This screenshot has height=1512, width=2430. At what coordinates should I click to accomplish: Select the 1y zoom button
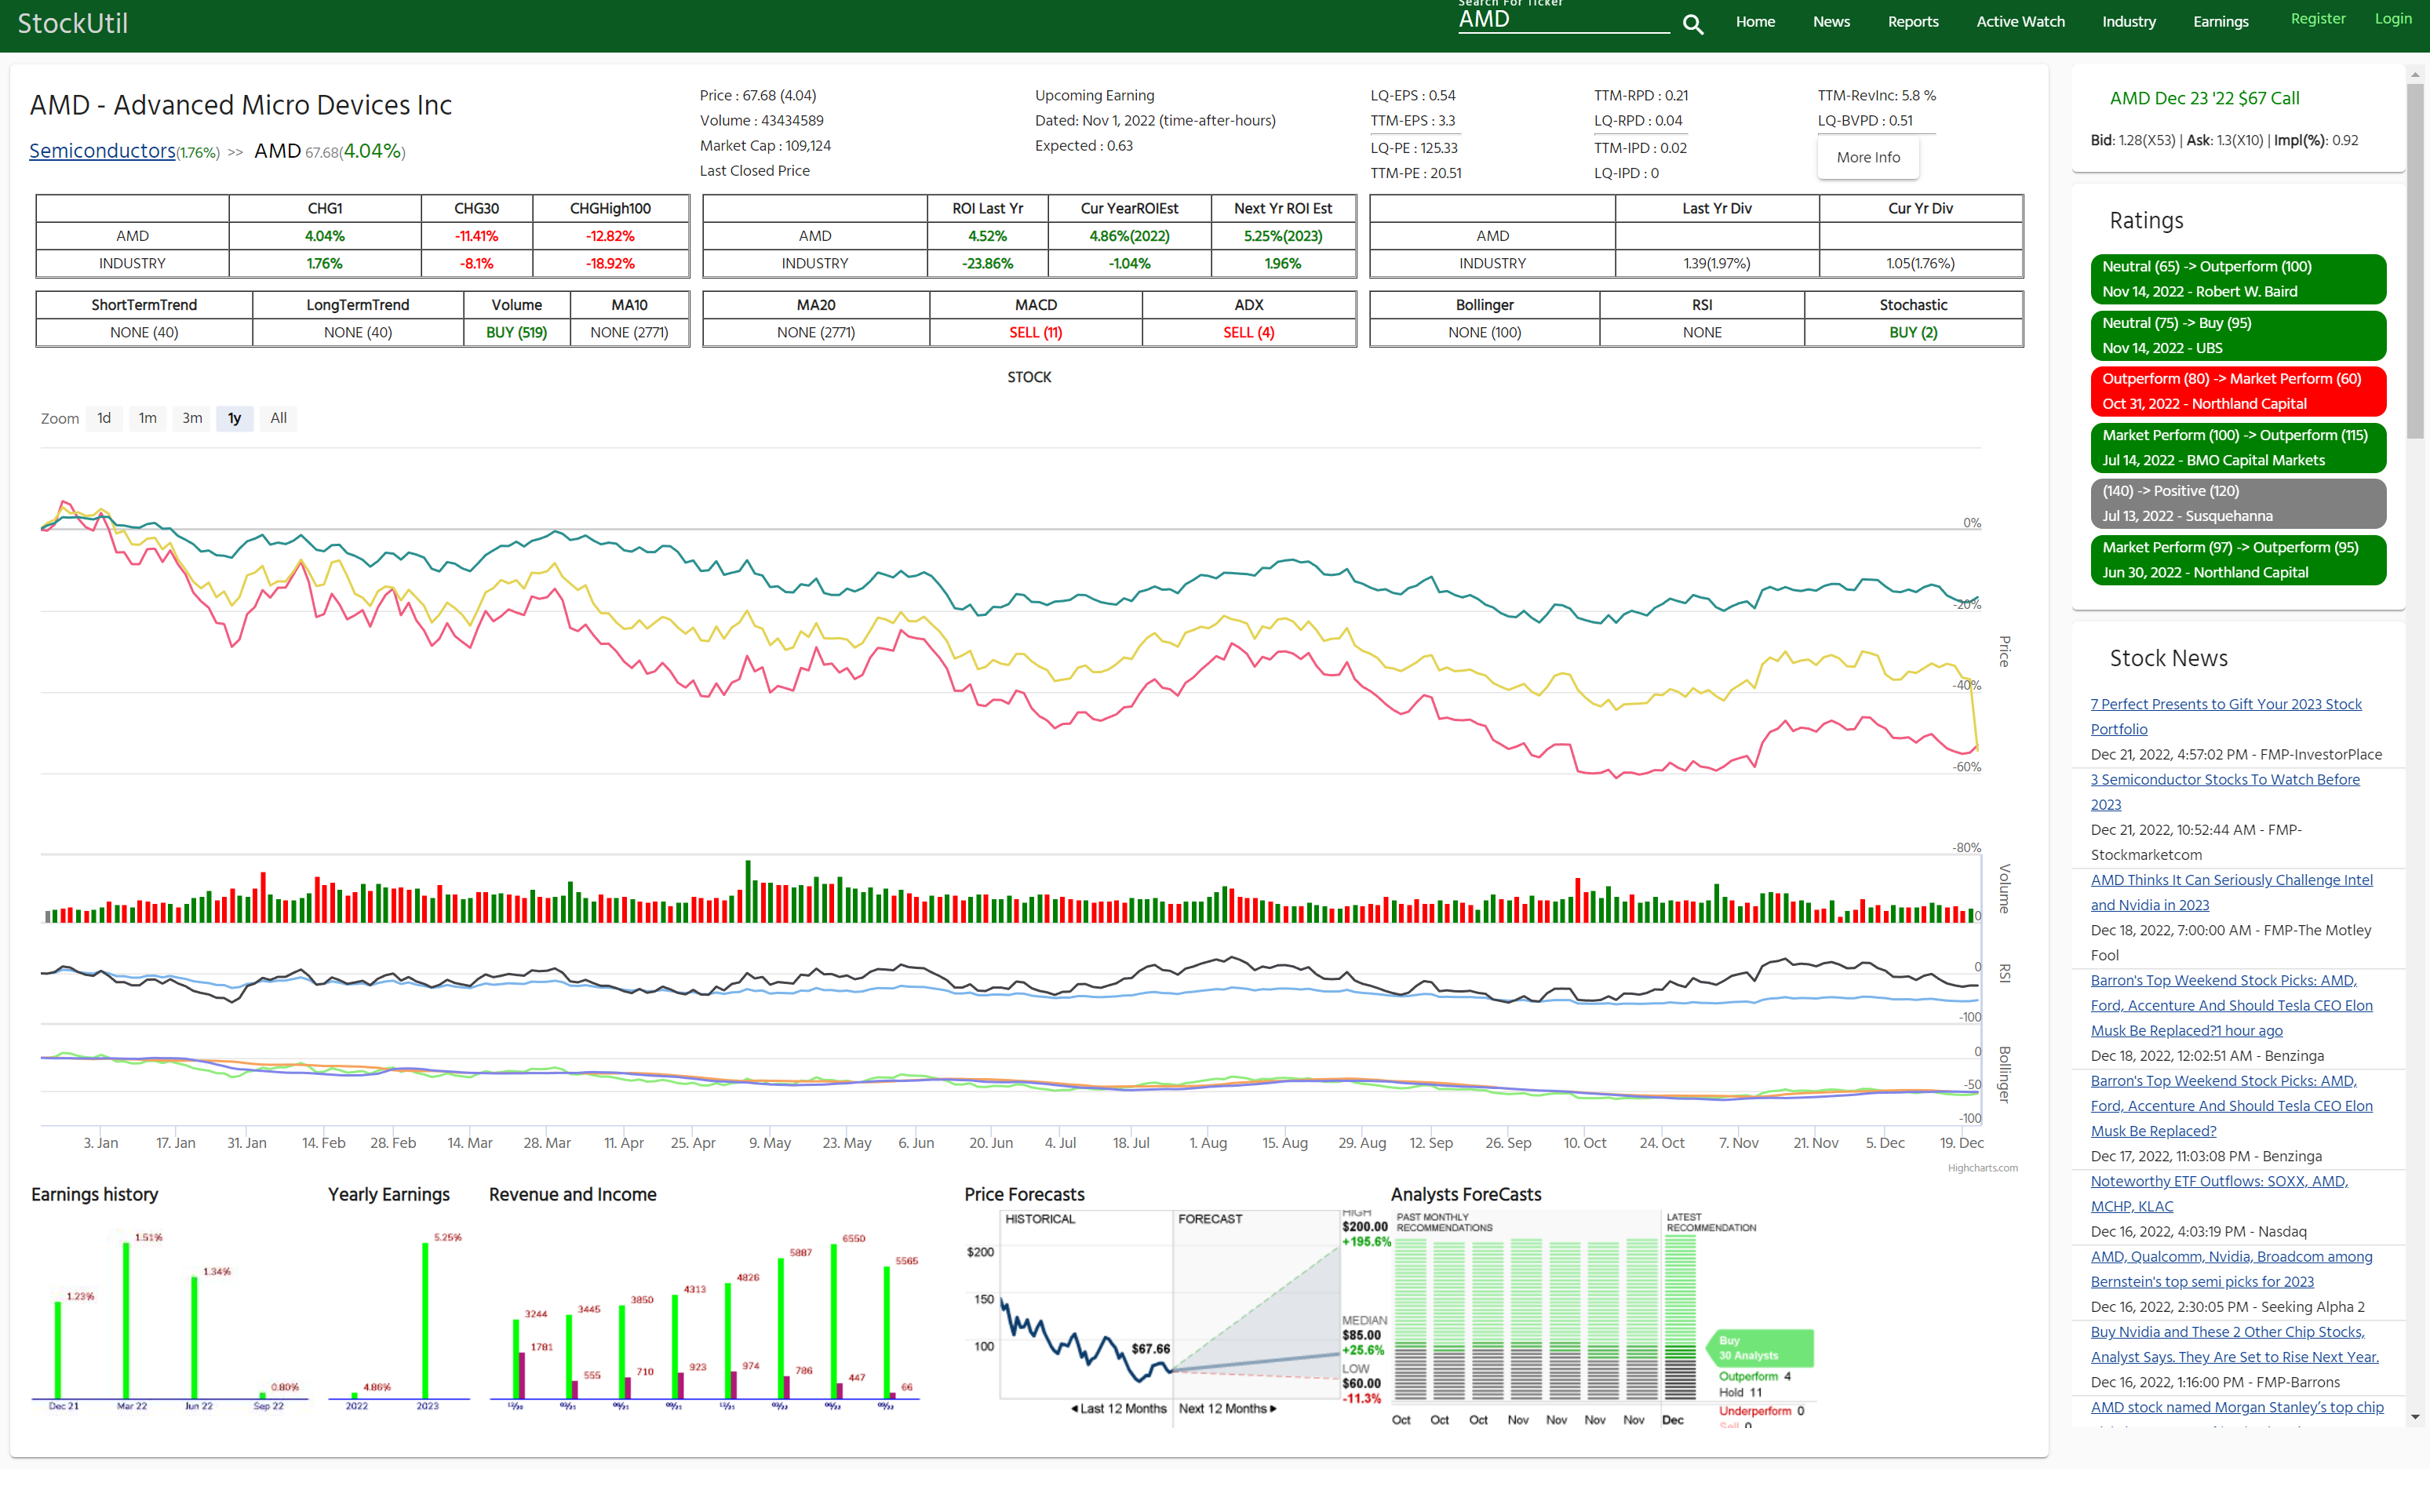pos(234,418)
